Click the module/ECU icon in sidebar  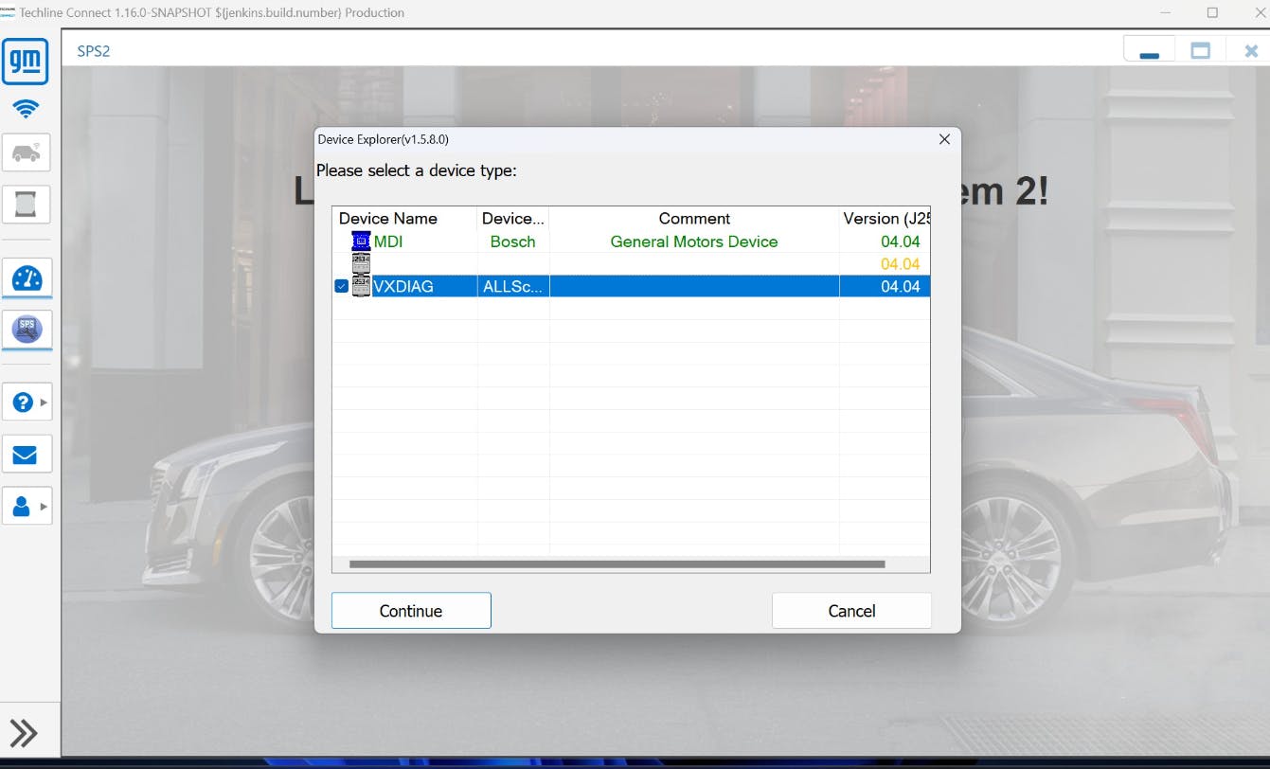click(x=26, y=204)
